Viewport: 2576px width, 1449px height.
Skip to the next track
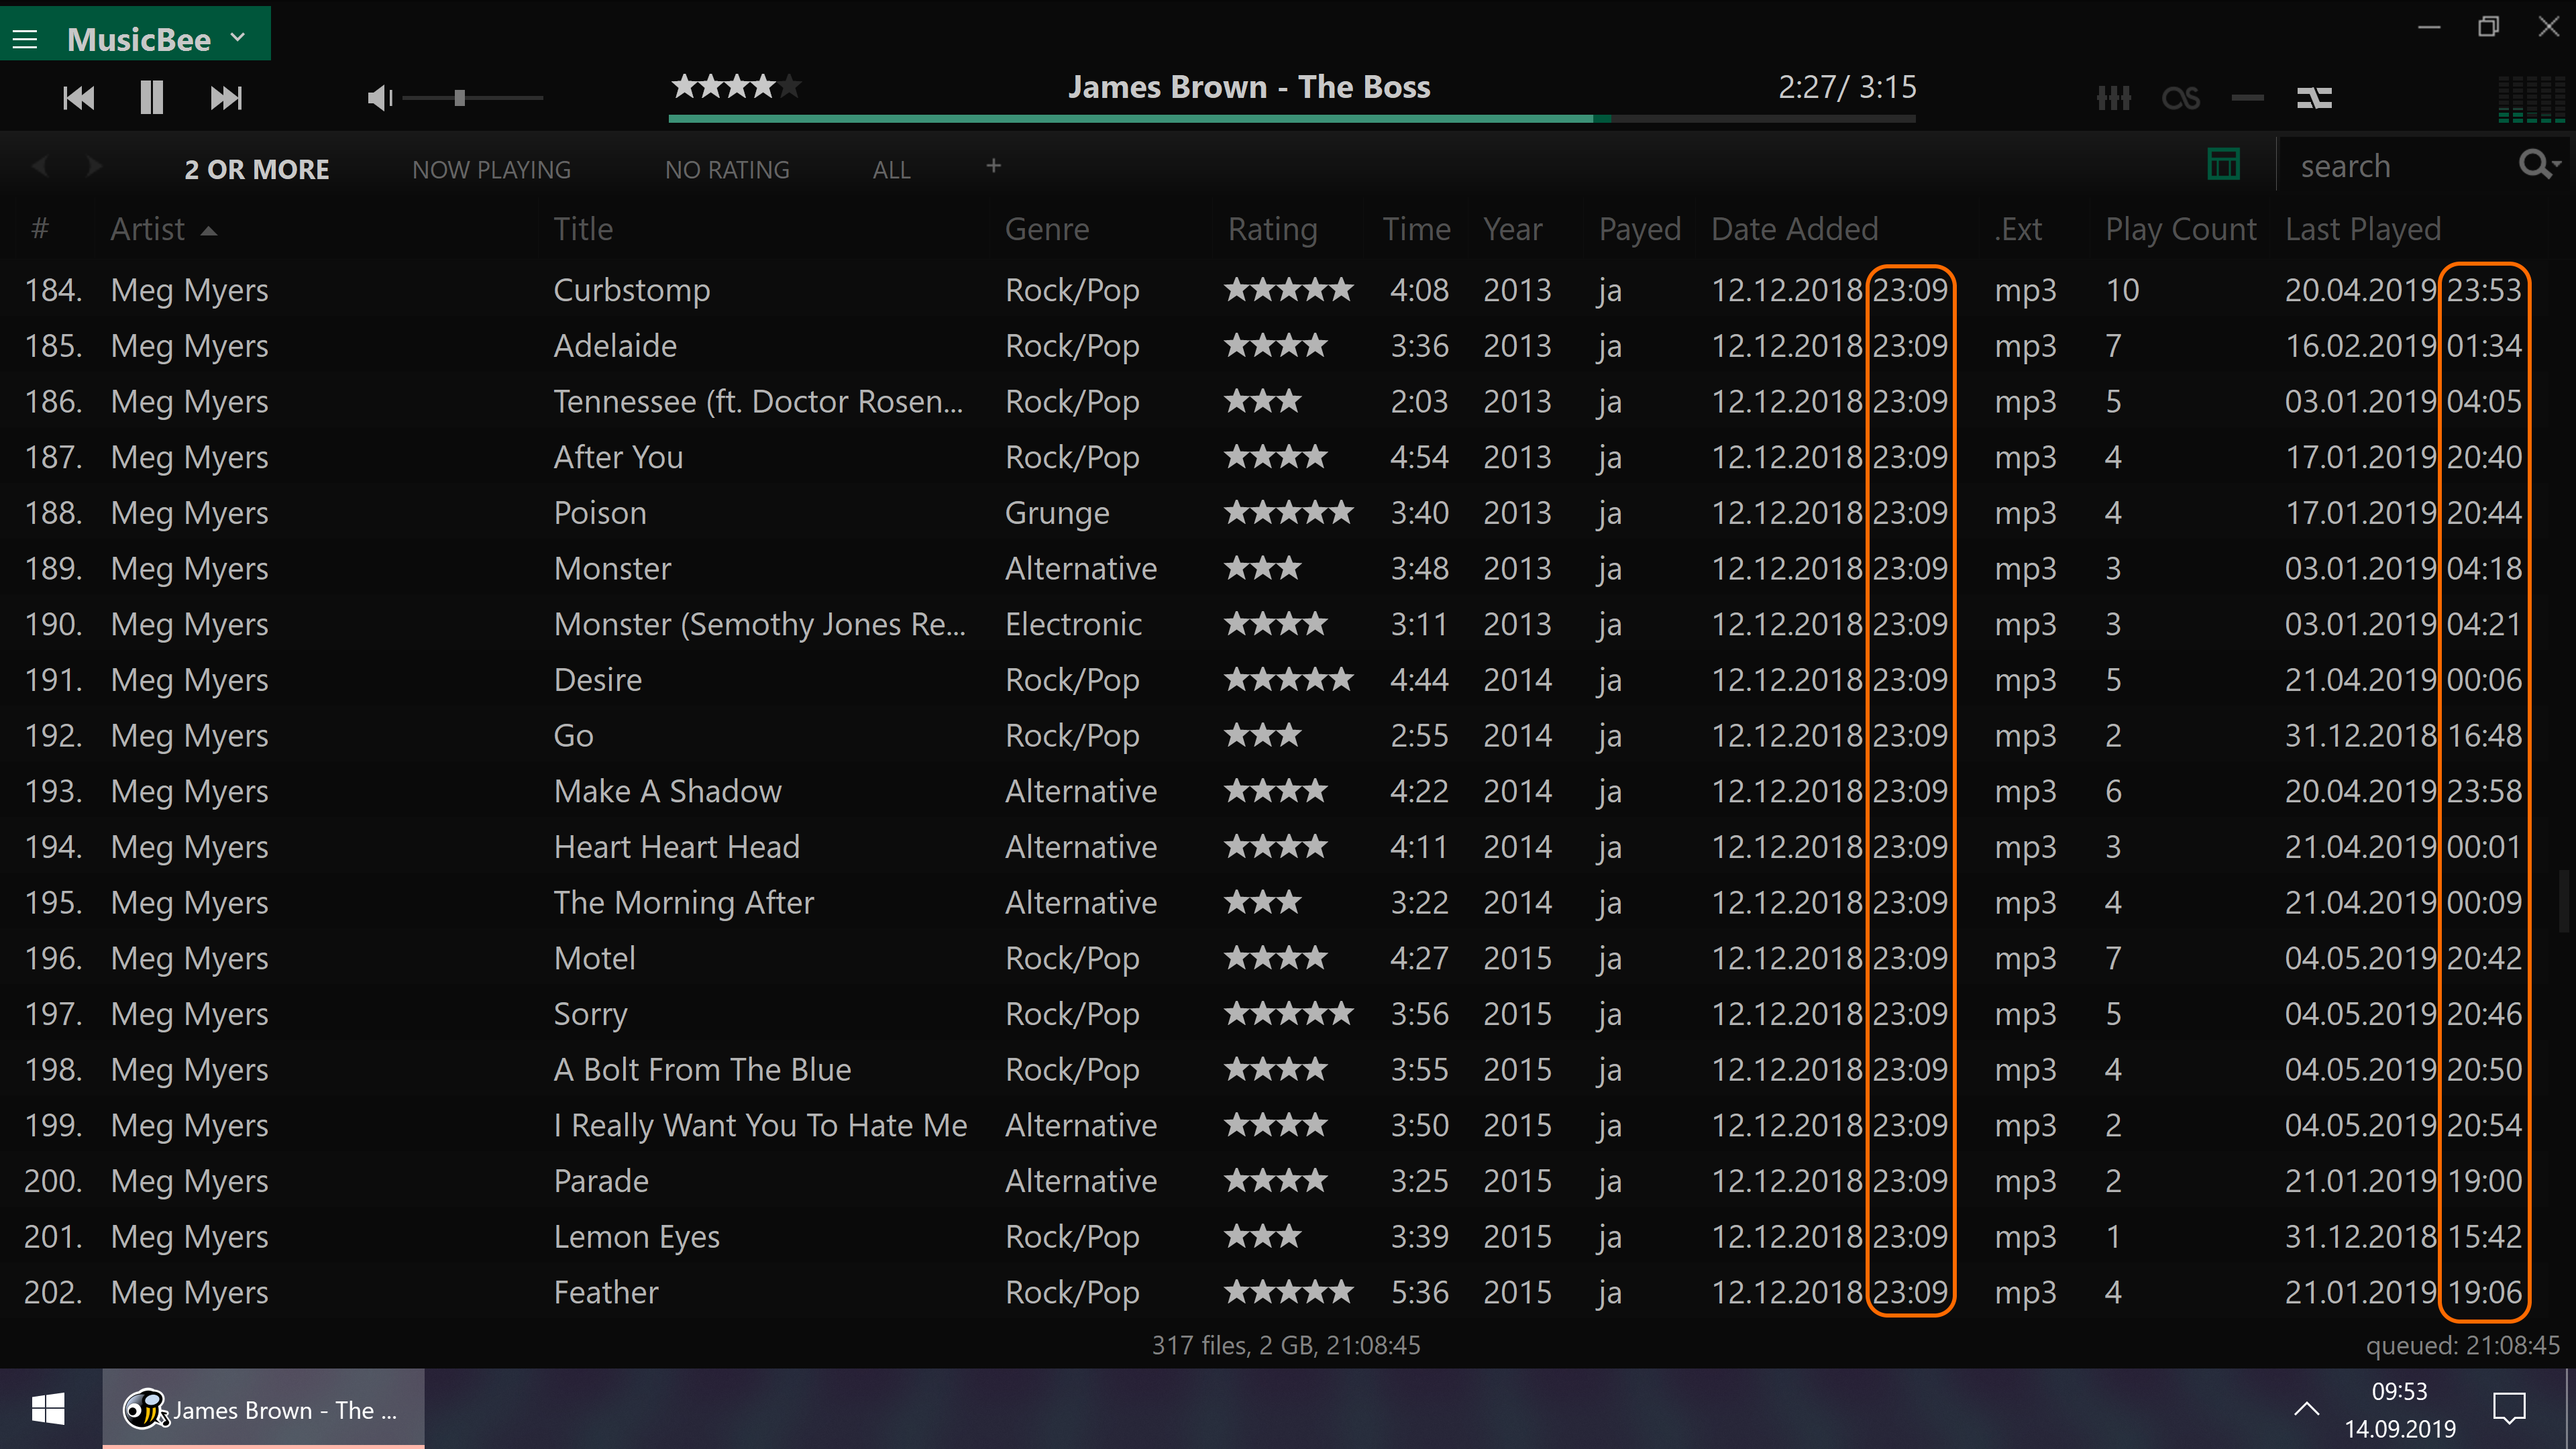click(x=226, y=98)
